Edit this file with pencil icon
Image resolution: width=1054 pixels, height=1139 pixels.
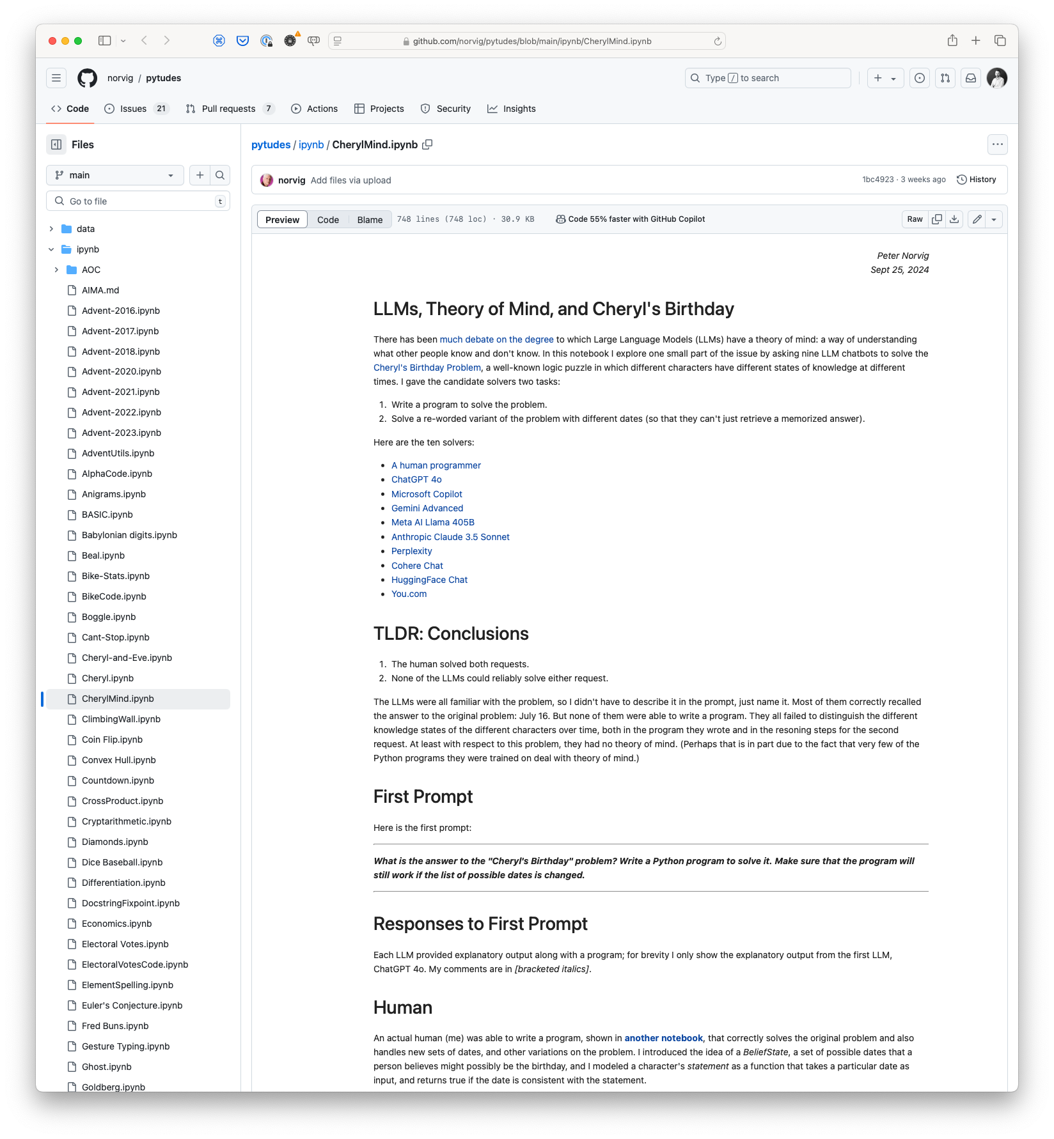(x=977, y=219)
